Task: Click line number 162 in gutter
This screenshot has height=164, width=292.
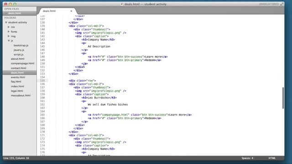Action: coord(42,104)
